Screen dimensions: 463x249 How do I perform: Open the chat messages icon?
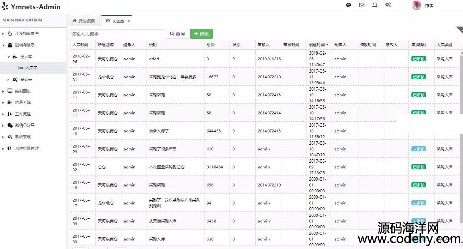tap(349, 5)
